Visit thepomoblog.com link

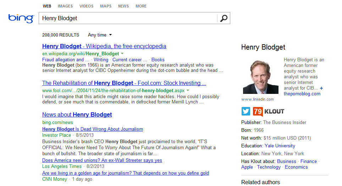tap(302, 94)
